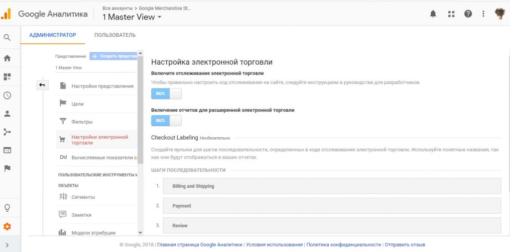Screen dimensions: 510x252
Task: Open Acquisition branching arrows icon
Action: pos(7,132)
